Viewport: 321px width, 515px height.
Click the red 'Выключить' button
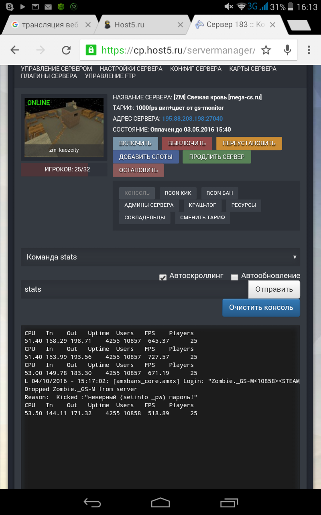pos(187,144)
